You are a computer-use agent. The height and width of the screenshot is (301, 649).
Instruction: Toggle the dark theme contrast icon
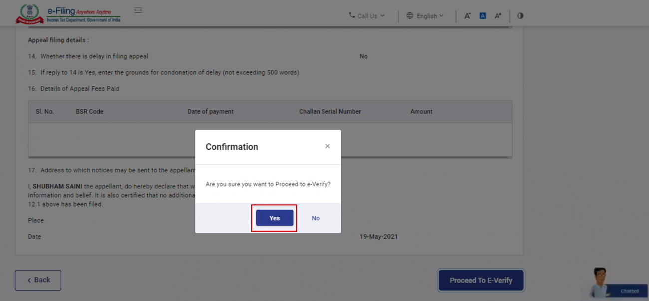[520, 16]
